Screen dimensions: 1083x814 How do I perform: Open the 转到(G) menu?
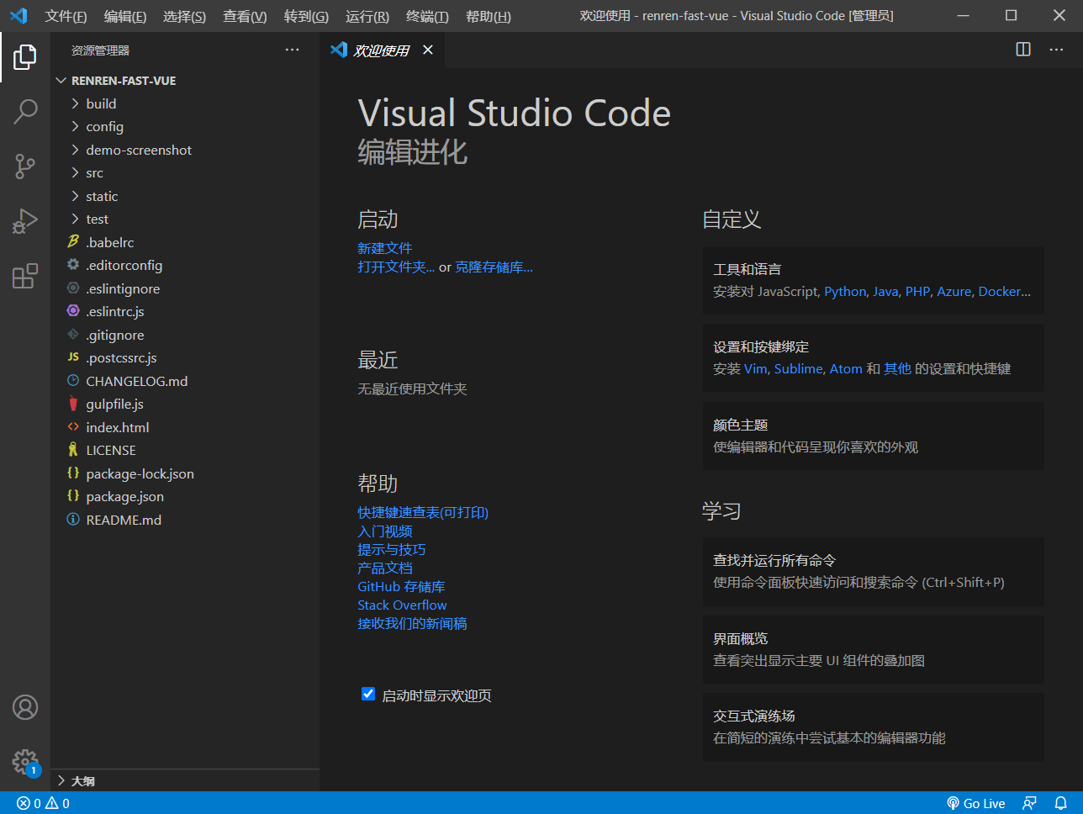[x=306, y=16]
